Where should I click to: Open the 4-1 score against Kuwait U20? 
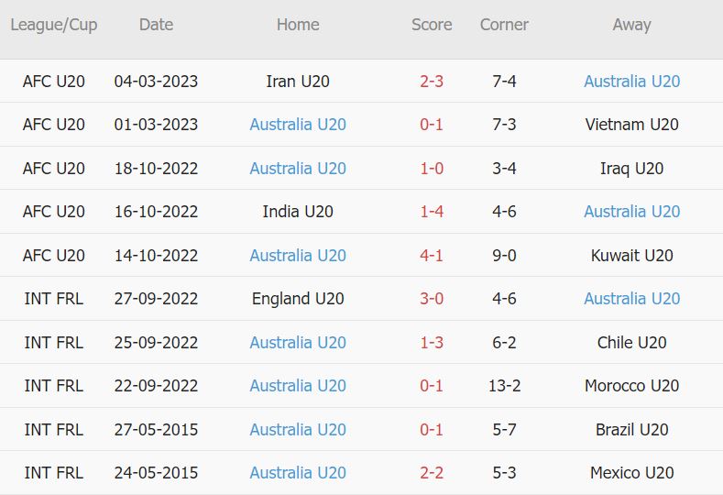pyautogui.click(x=432, y=256)
